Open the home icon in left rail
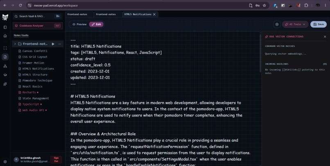 click(x=5, y=36)
